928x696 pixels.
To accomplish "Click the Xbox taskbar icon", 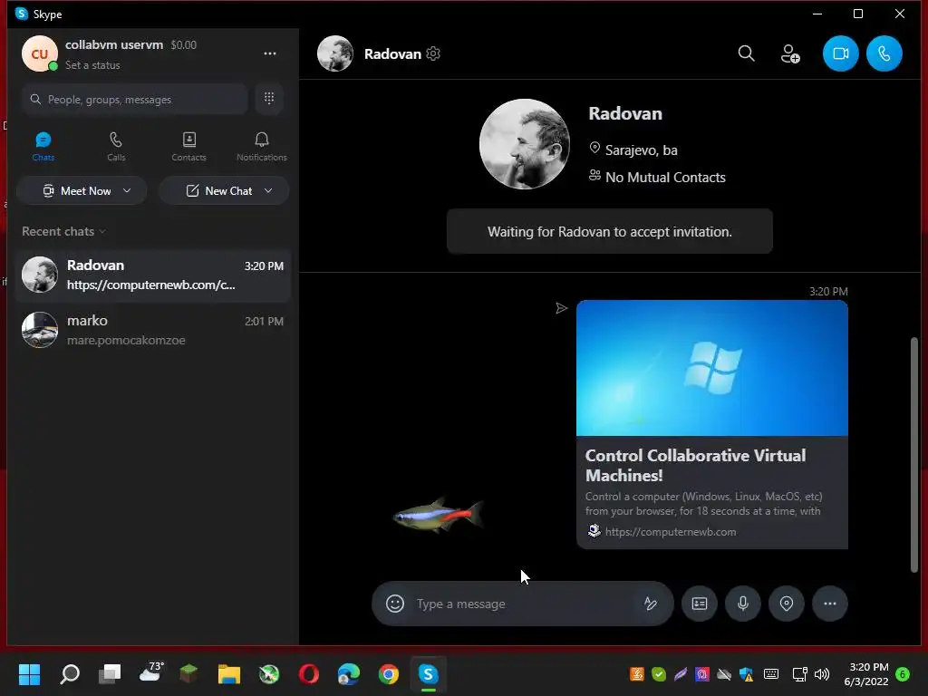I will [268, 674].
